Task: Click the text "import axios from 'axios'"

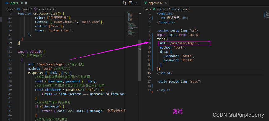Action: click(x=178, y=35)
